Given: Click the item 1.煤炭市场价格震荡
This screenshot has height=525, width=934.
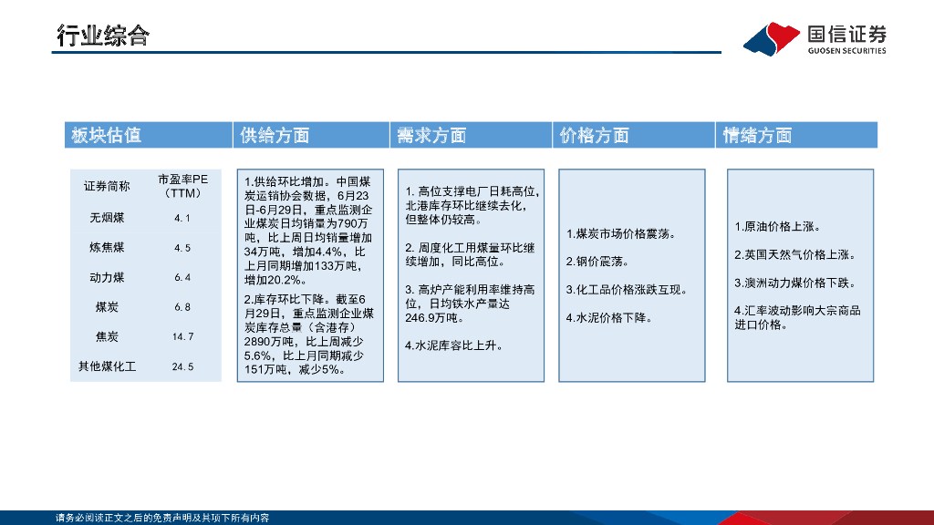Looking at the screenshot, I should click(x=620, y=234).
